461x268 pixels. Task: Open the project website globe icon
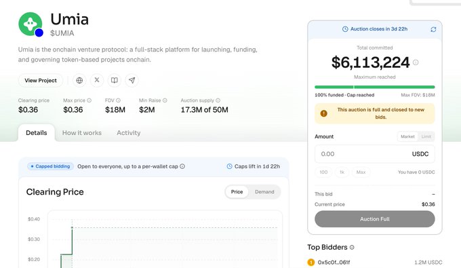coord(79,80)
